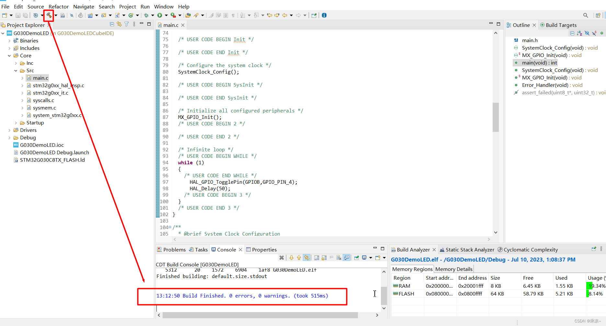Click Build Analyzer export icon
The image size is (606, 326).
[594, 249]
